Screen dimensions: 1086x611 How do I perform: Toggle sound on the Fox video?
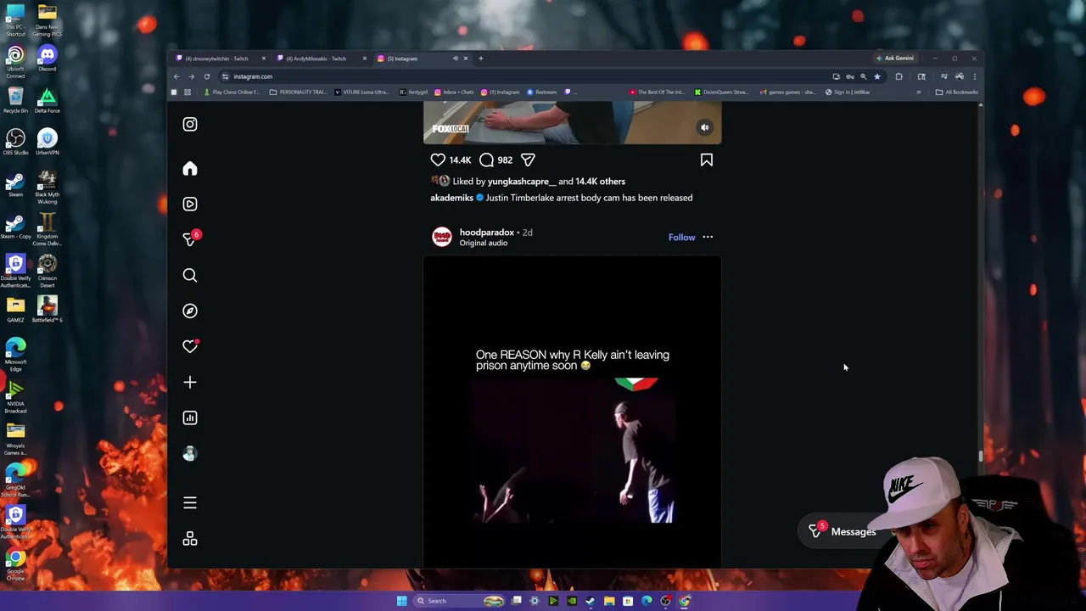coord(704,127)
